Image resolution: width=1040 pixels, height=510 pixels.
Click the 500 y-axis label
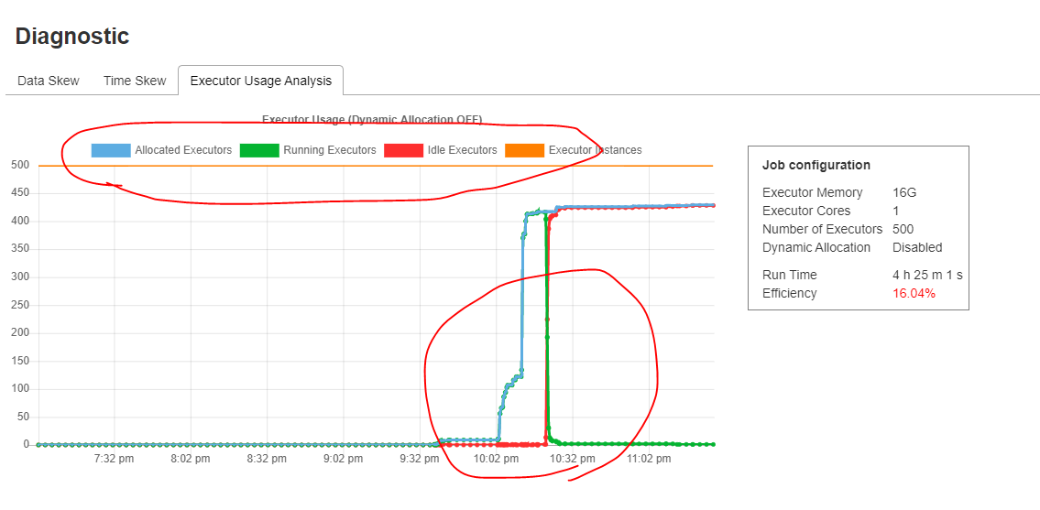pyautogui.click(x=19, y=165)
